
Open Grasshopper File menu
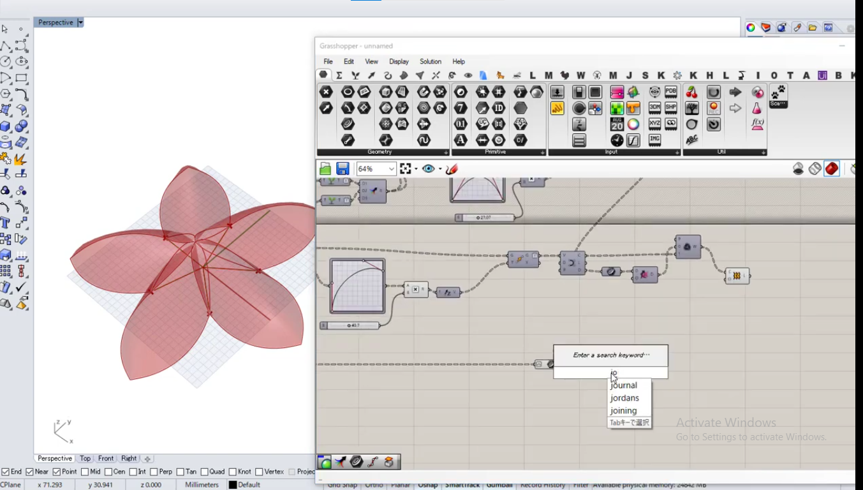click(x=328, y=62)
